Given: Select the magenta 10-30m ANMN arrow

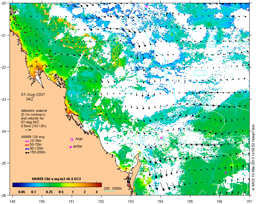Looking at the screenshot, I should coord(27,141).
